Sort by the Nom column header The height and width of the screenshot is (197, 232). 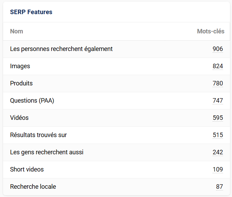[17, 31]
